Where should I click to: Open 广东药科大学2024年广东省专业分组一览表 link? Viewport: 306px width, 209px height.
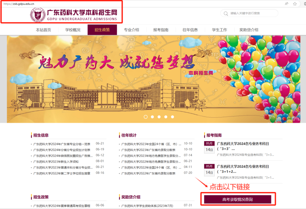point(62,144)
